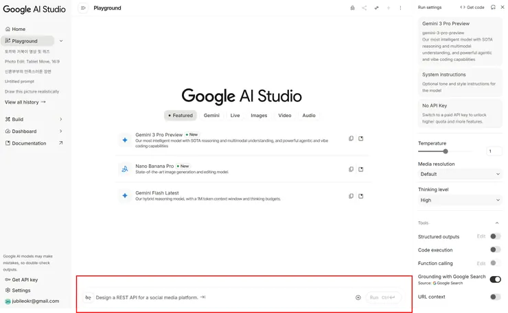Open the System instructions card
The width and height of the screenshot is (508, 313).
pyautogui.click(x=460, y=82)
